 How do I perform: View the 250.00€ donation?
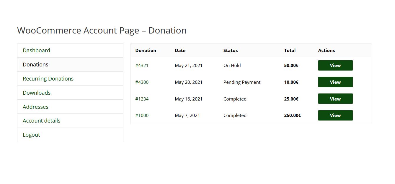point(335,116)
